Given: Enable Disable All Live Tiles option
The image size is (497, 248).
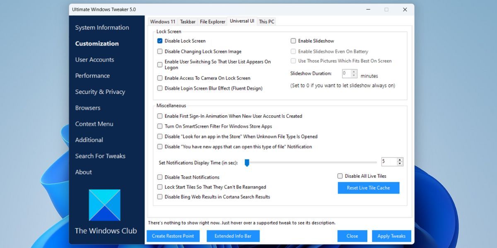Looking at the screenshot, I should tap(340, 176).
